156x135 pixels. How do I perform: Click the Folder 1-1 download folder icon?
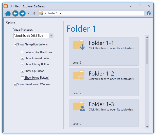[79, 45]
